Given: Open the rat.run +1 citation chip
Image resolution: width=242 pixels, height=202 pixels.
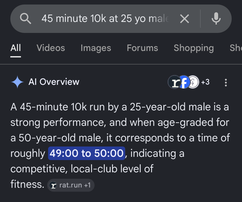Looking at the screenshot, I should point(71,185).
